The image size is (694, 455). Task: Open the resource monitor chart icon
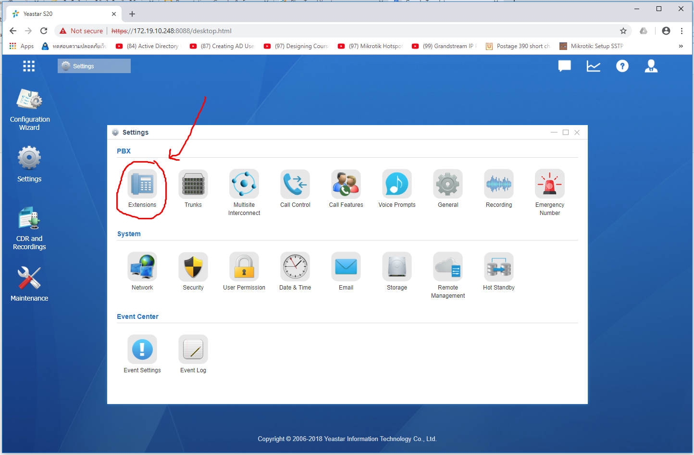tap(594, 66)
